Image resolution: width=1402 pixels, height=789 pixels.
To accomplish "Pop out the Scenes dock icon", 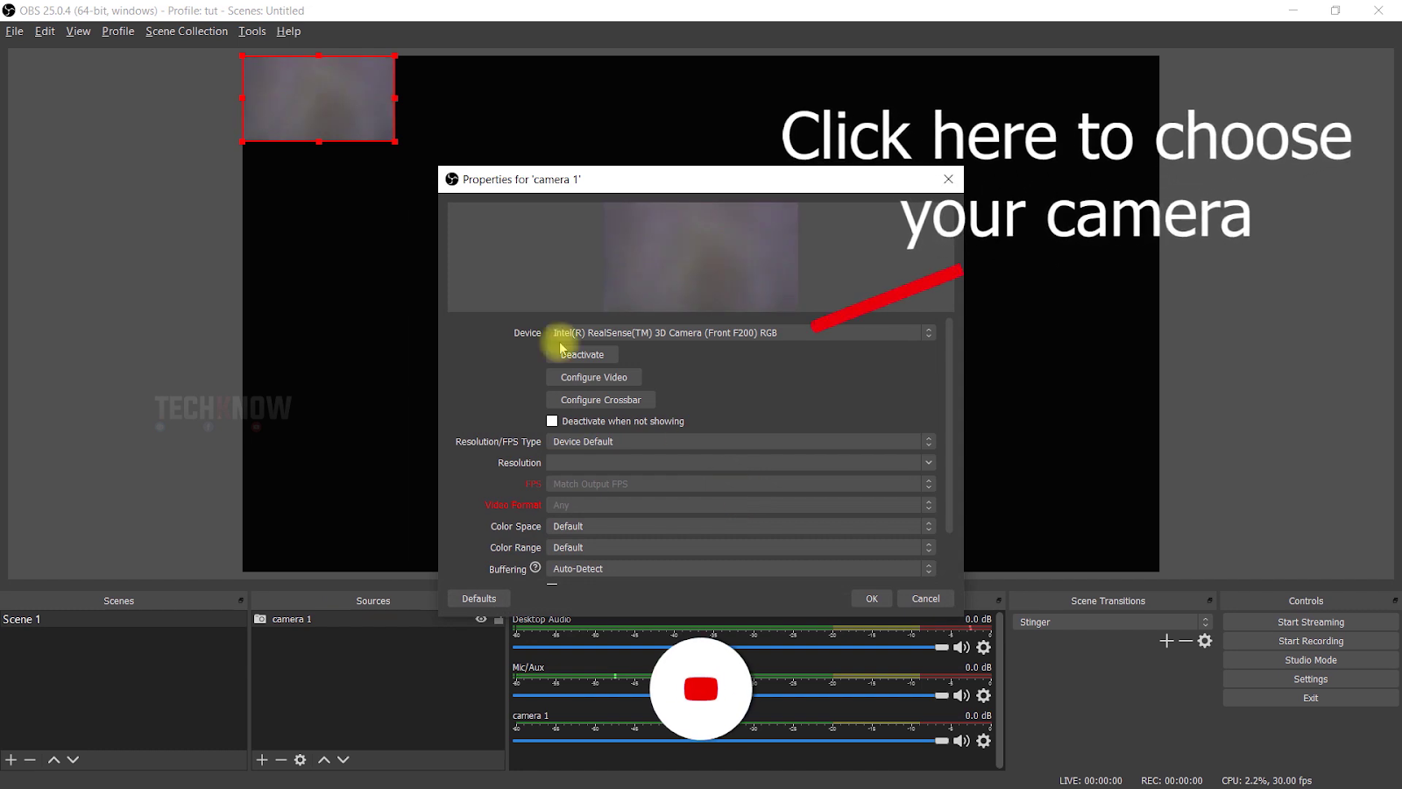I will click(241, 601).
